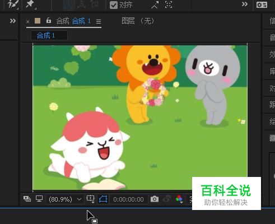
Task: Open the composition panel hamburger menu
Action: point(99,21)
